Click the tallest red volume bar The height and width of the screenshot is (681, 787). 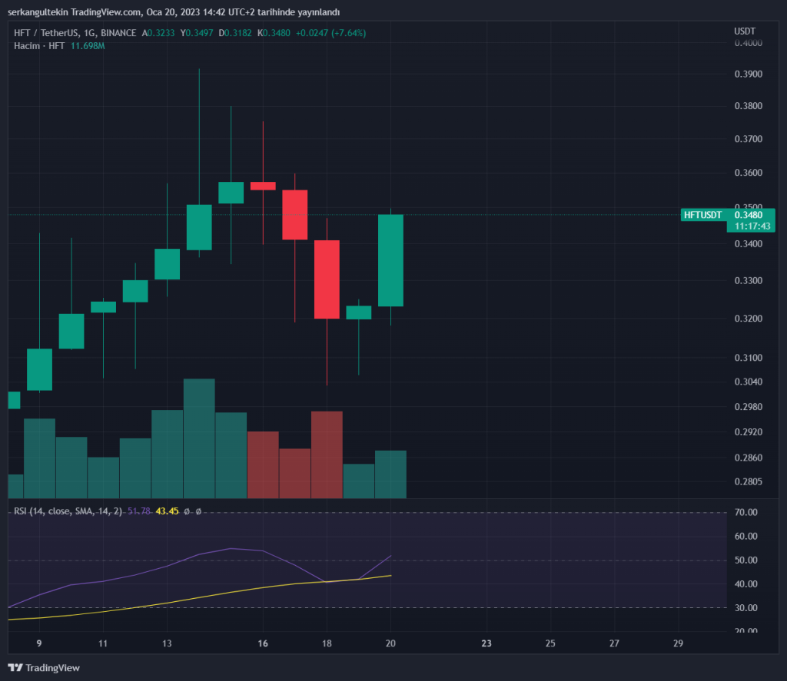(327, 453)
